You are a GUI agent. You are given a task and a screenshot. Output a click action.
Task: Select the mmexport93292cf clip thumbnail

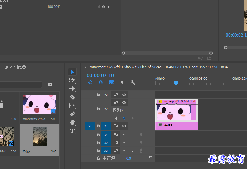pos(39,104)
